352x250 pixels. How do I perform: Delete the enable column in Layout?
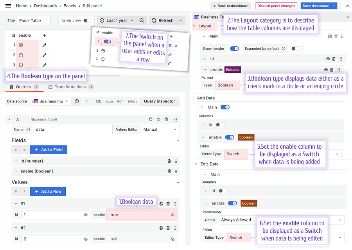332,70
